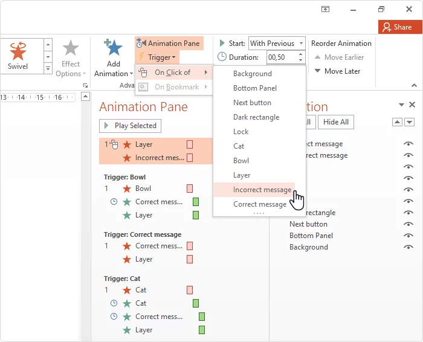Click Move Later
Screen dimensions: 423x342
point(337,71)
